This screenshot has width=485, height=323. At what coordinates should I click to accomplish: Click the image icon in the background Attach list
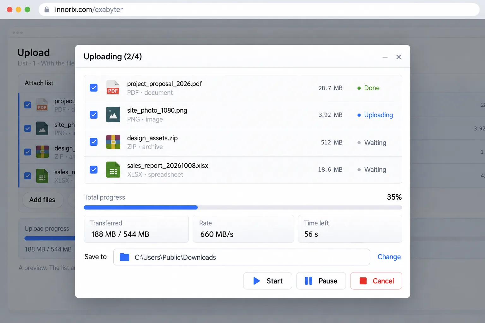point(42,128)
